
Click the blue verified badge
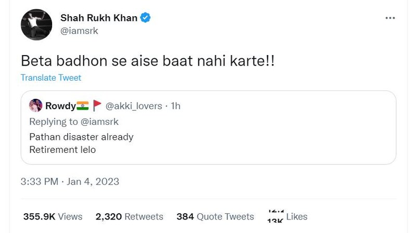click(x=146, y=18)
